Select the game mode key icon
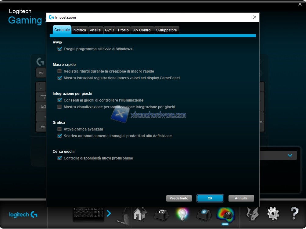 click(x=204, y=214)
